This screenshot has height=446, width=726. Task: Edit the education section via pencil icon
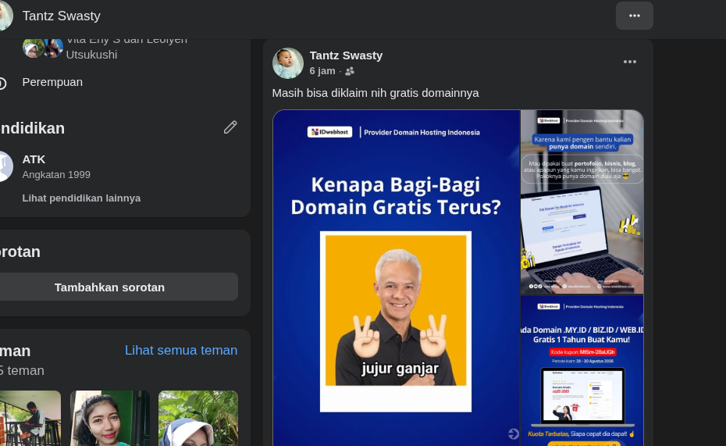pyautogui.click(x=230, y=127)
